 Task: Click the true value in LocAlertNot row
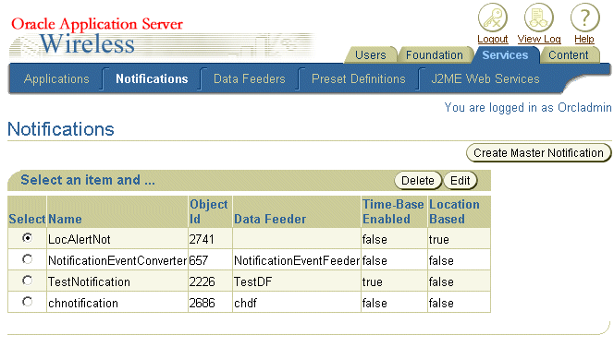439,239
